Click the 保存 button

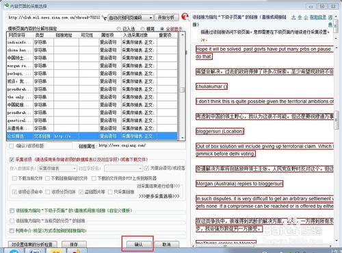pyautogui.click(x=74, y=245)
